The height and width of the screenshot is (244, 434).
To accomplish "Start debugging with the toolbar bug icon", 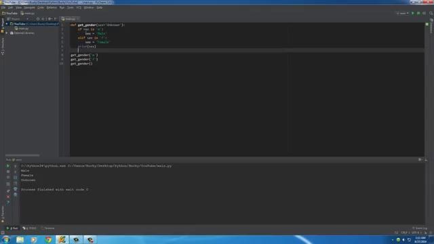I will click(x=418, y=13).
